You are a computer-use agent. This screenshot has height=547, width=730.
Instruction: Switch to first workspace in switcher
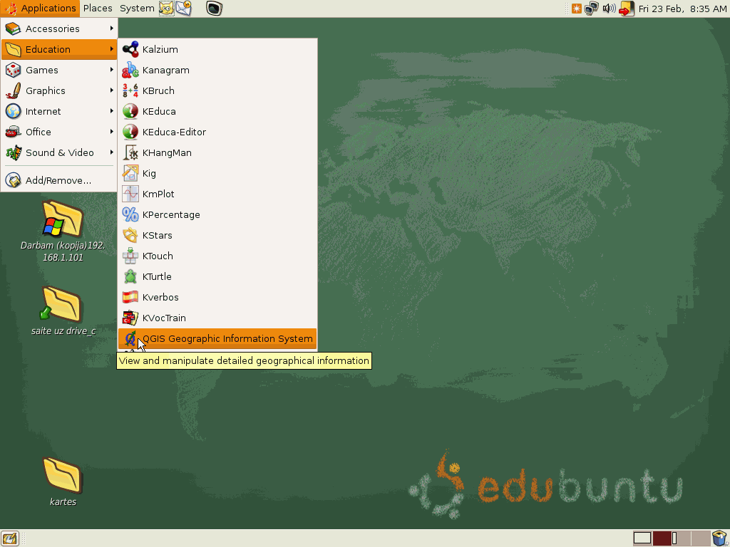(x=642, y=538)
